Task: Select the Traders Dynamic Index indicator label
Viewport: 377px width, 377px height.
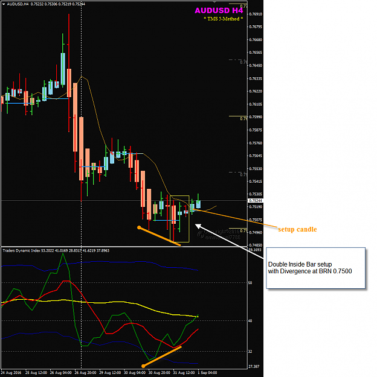Action: 56,251
